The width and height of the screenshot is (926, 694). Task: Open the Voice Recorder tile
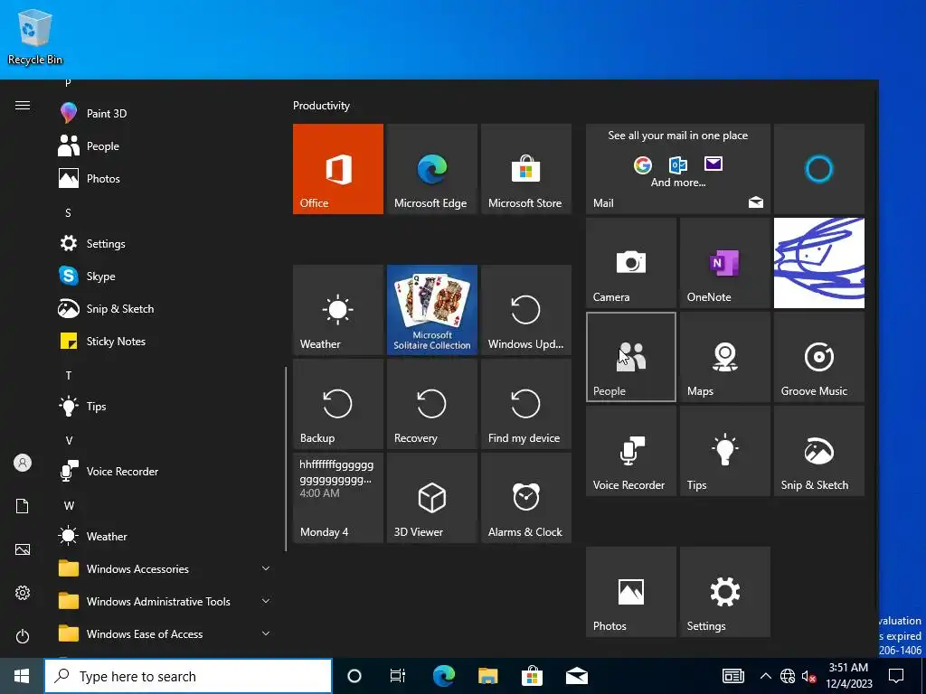630,451
